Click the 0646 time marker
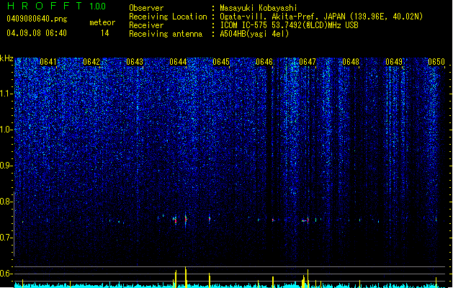 264,62
